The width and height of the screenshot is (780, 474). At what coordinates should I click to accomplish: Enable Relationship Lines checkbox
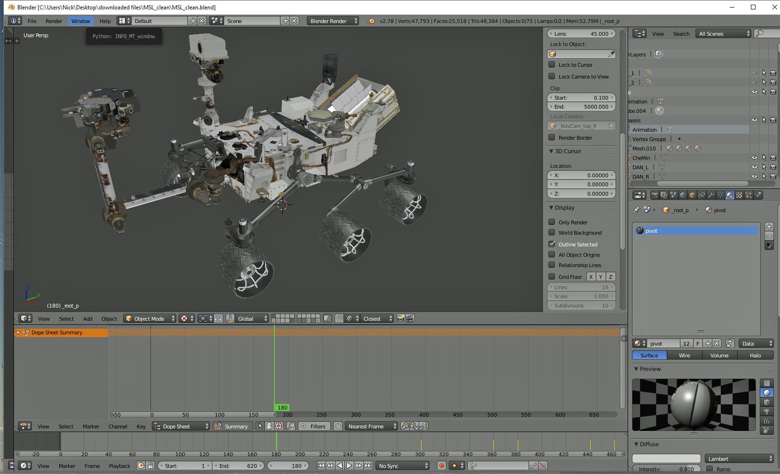click(x=552, y=265)
